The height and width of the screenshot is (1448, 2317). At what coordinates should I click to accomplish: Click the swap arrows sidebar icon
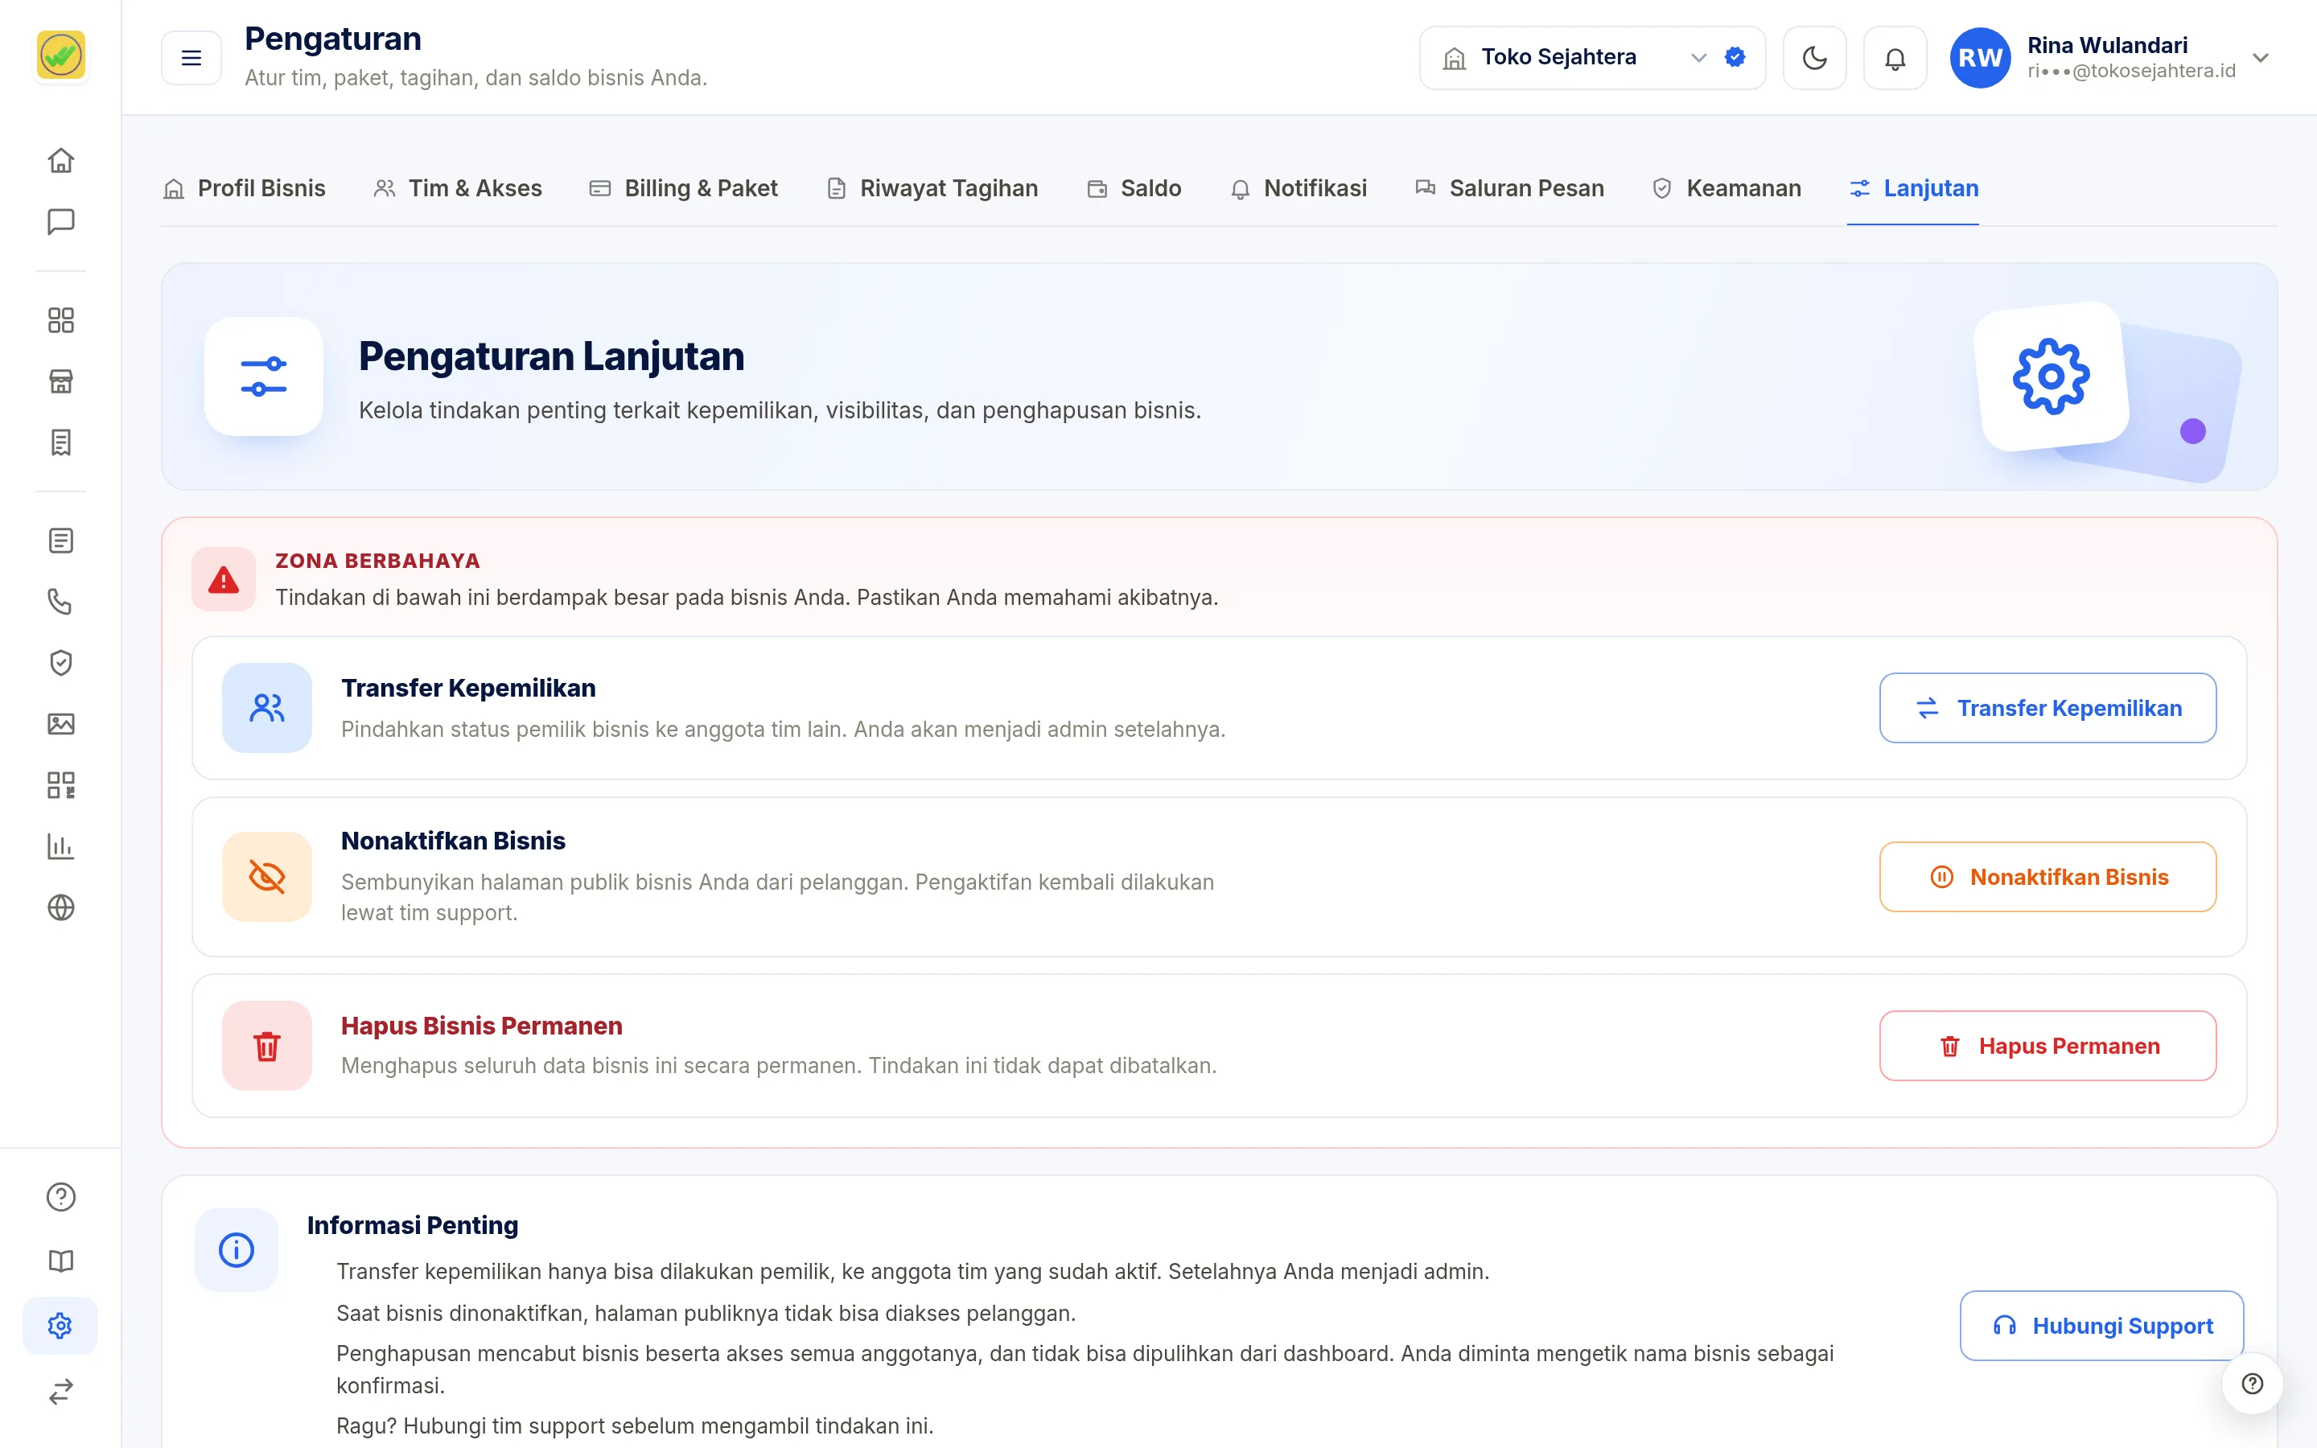60,1391
